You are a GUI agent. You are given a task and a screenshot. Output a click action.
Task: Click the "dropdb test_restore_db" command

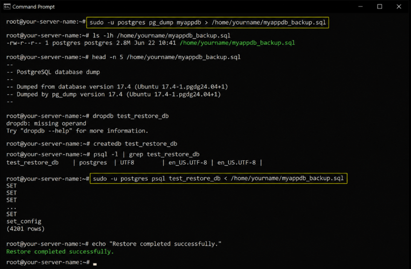coord(131,116)
